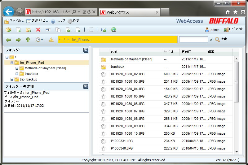Click the yellow warning triangle icon
The width and height of the screenshot is (248, 165).
(x=51, y=40)
